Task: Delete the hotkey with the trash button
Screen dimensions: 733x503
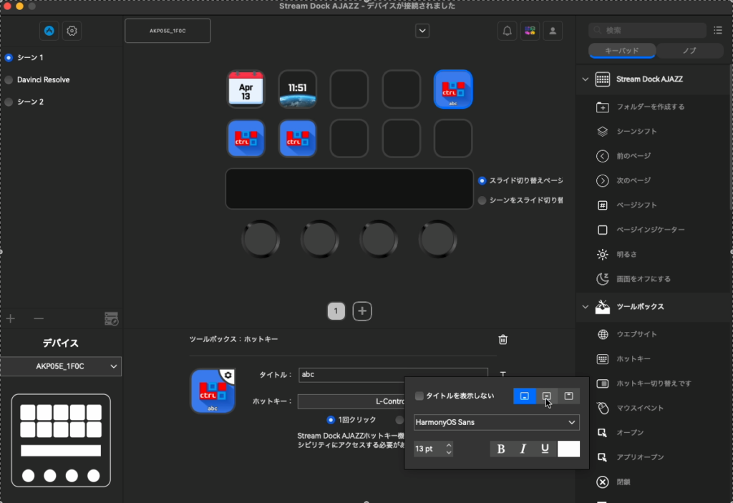Action: point(503,340)
